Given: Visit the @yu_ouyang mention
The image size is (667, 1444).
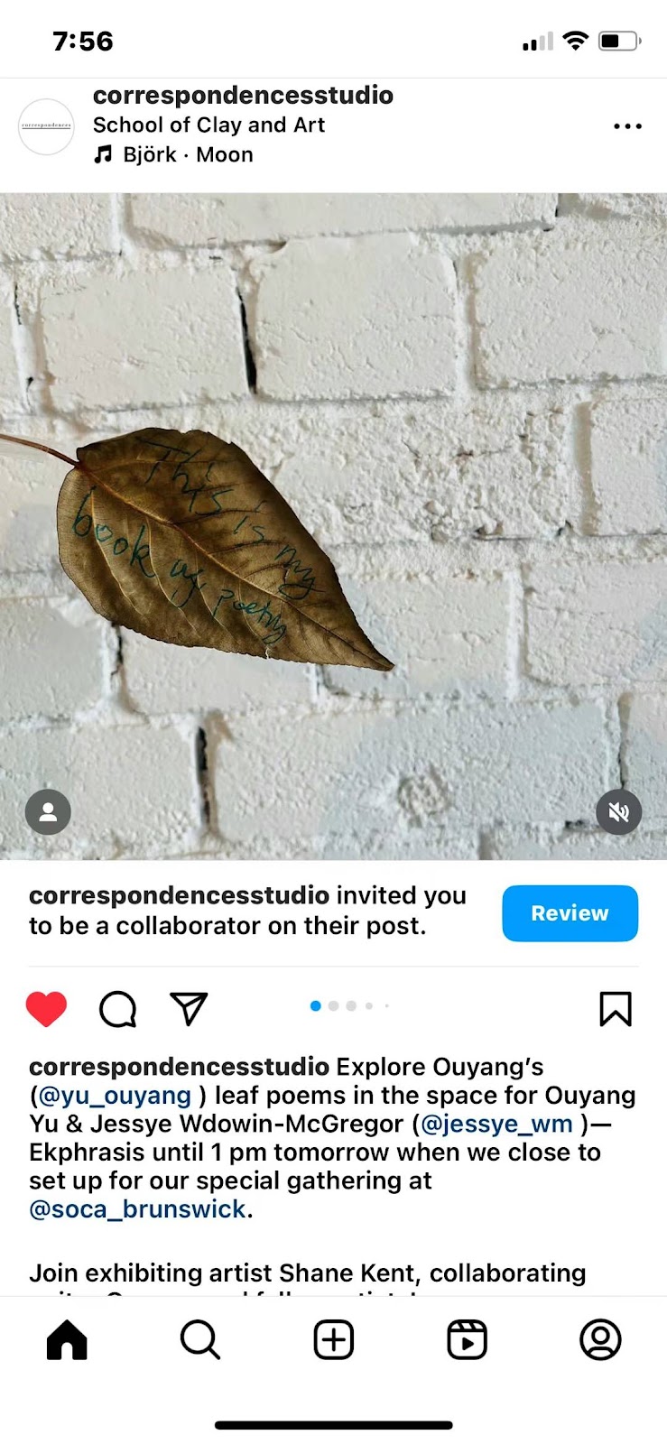Looking at the screenshot, I should click(114, 1096).
